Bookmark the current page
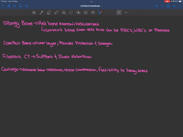This screenshot has width=183, height=137. pos(21,6)
